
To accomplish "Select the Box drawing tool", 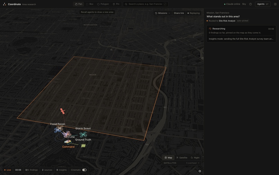I will 90,4.
